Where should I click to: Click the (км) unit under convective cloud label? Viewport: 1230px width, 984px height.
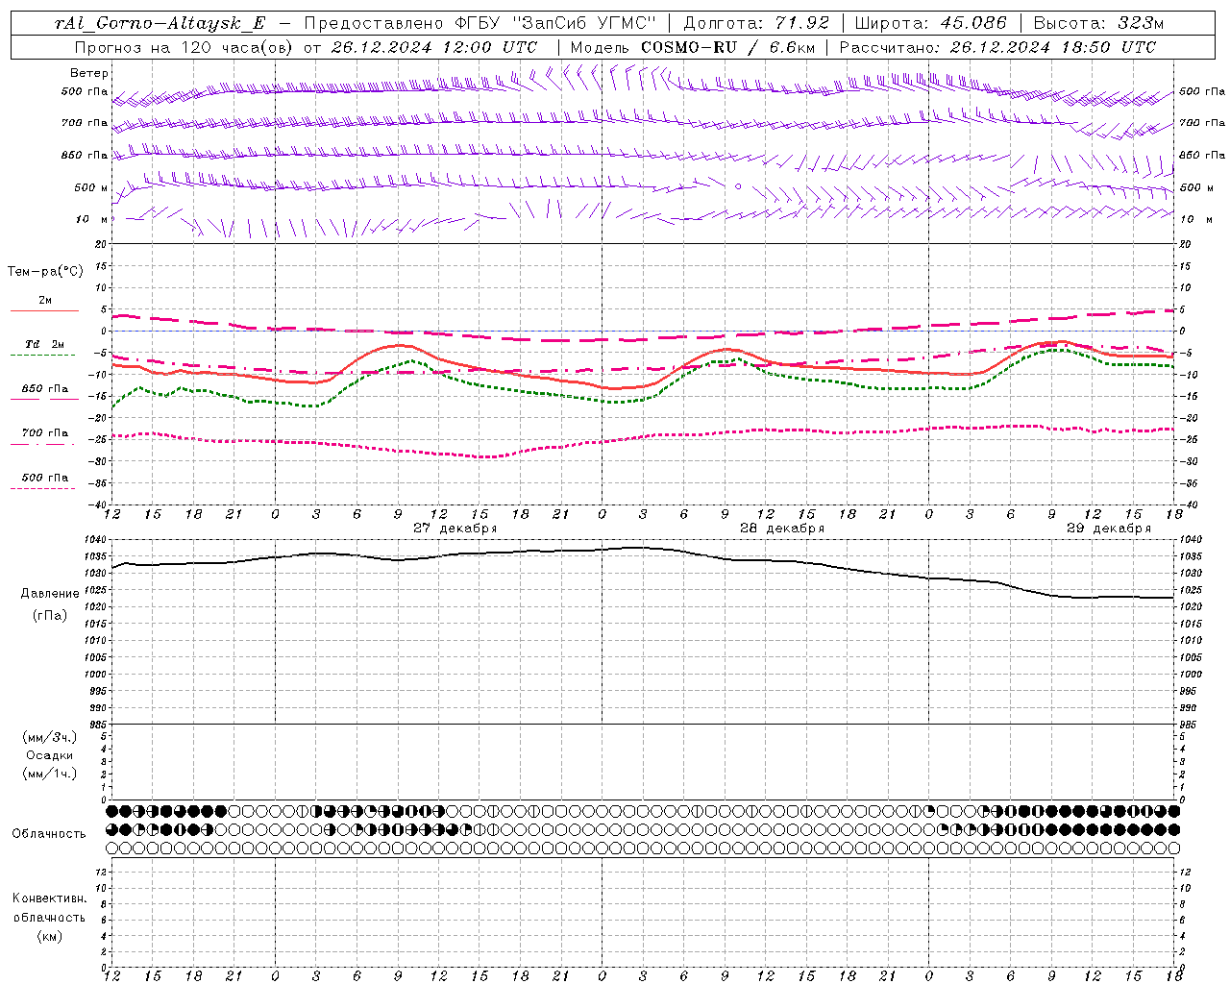(50, 936)
